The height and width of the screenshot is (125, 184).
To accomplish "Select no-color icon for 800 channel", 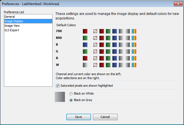I will click(x=95, y=38).
